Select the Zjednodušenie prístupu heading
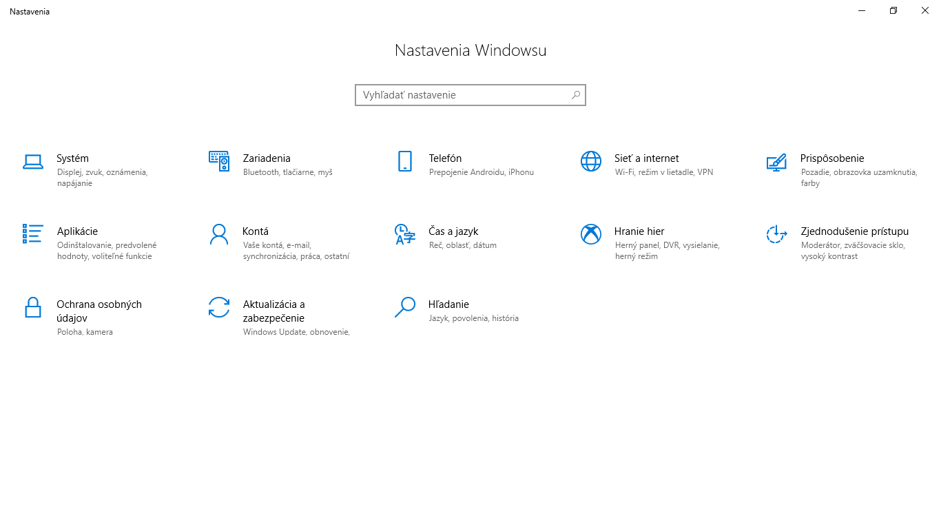Viewport: 941px width, 529px height. pyautogui.click(x=855, y=231)
